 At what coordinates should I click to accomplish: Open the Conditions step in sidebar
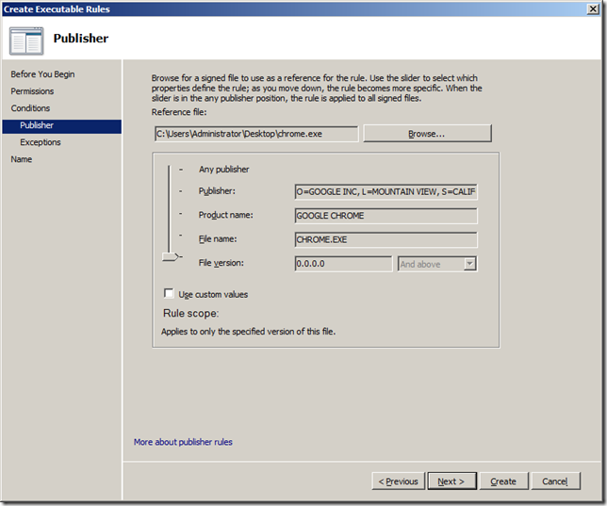pyautogui.click(x=30, y=108)
